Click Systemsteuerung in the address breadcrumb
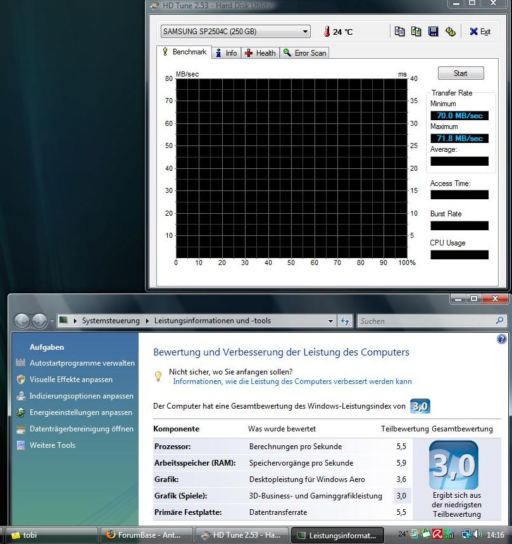Screen dimensions: 512x544 click(111, 321)
